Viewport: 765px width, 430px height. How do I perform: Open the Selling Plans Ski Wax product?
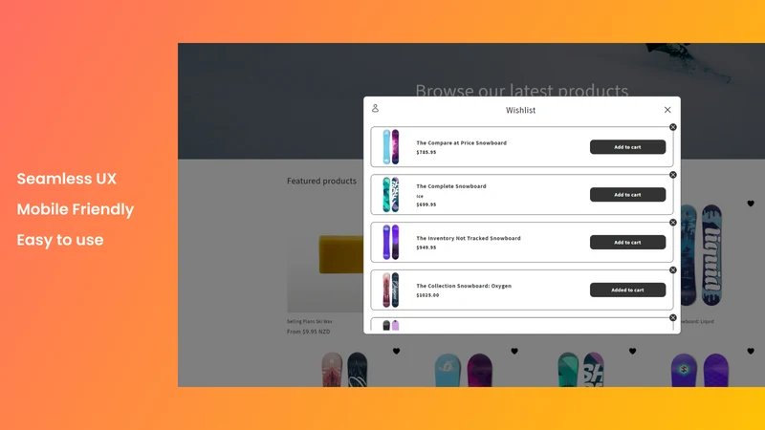click(x=309, y=322)
